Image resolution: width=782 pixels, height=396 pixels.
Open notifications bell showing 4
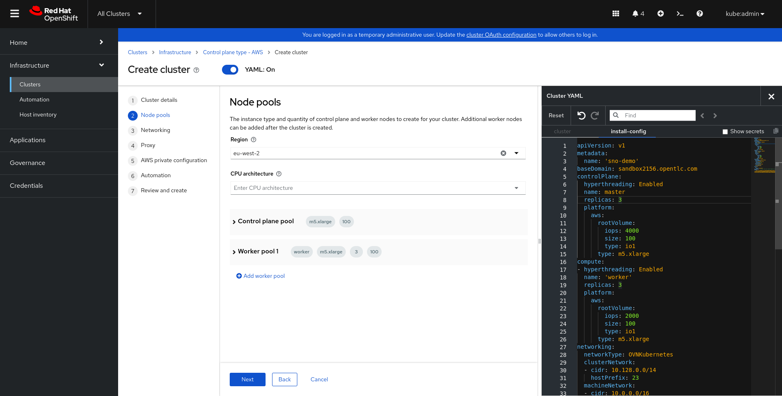(x=638, y=13)
